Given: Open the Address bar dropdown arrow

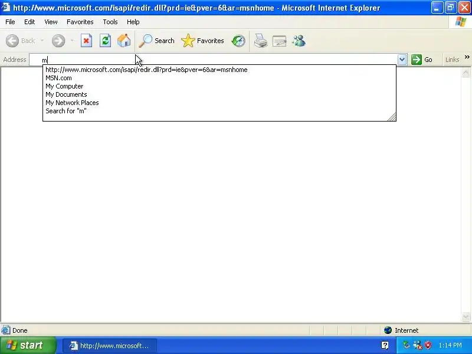Looking at the screenshot, I should pos(402,60).
